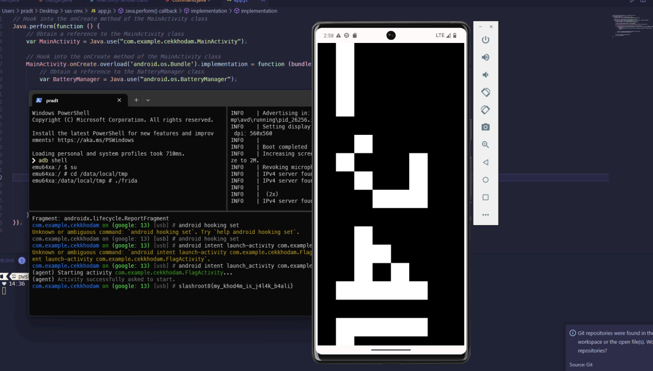This screenshot has width=653, height=371.
Task: Click the MainActivity Java.use code line
Action: [x=137, y=41]
